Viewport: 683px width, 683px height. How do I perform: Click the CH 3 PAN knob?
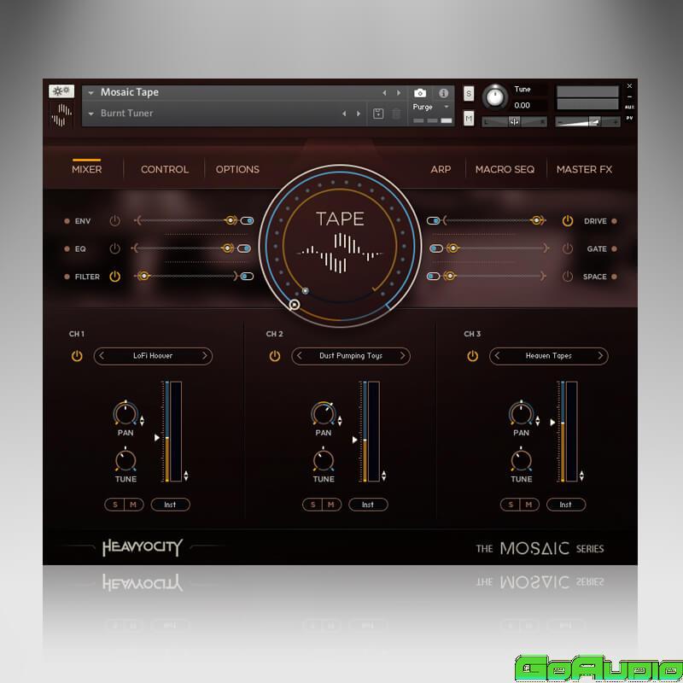click(x=521, y=413)
